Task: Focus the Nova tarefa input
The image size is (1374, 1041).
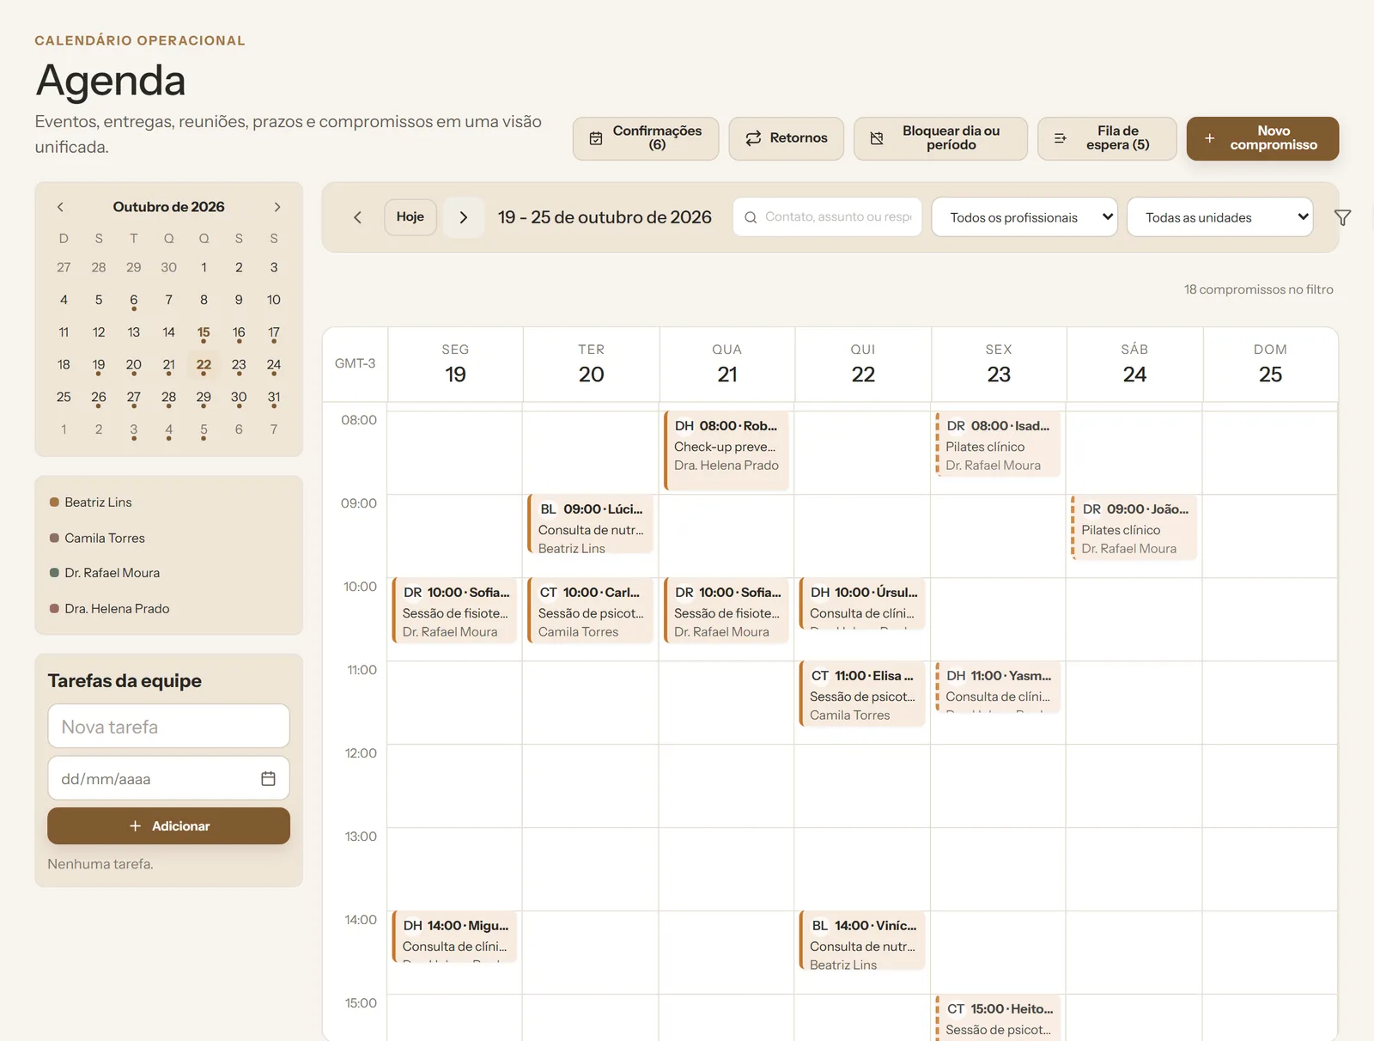Action: coord(168,727)
